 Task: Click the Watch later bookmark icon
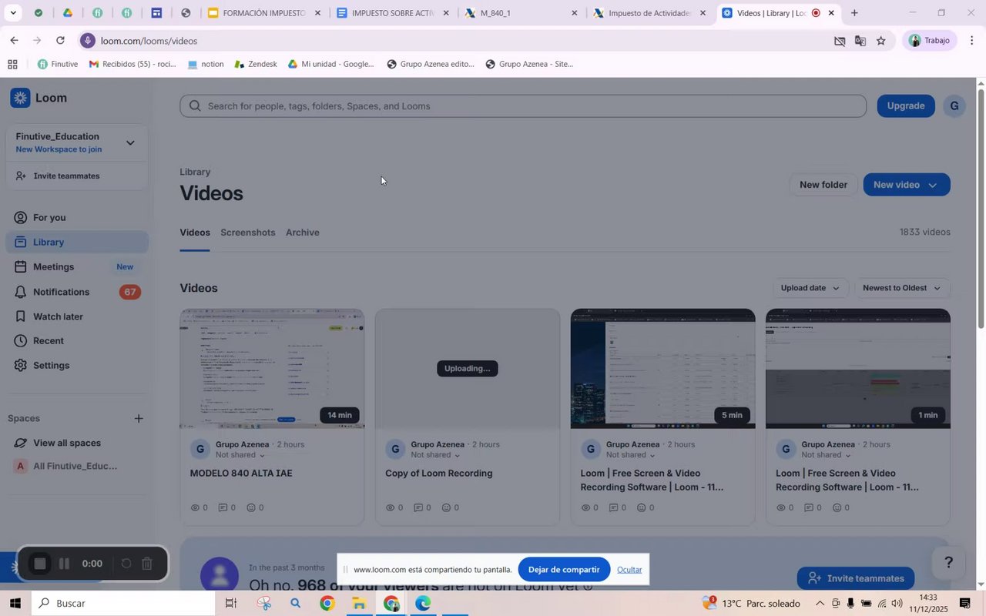point(21,316)
